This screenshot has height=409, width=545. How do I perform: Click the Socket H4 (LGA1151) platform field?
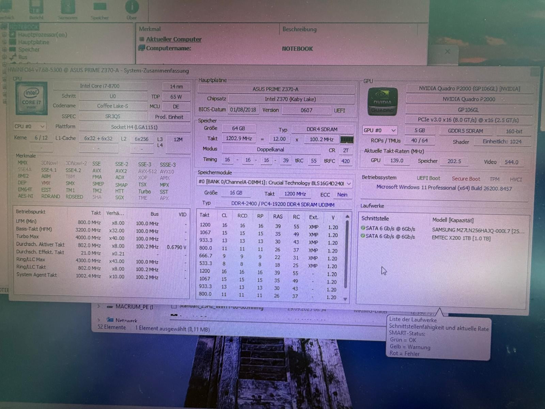(x=135, y=127)
